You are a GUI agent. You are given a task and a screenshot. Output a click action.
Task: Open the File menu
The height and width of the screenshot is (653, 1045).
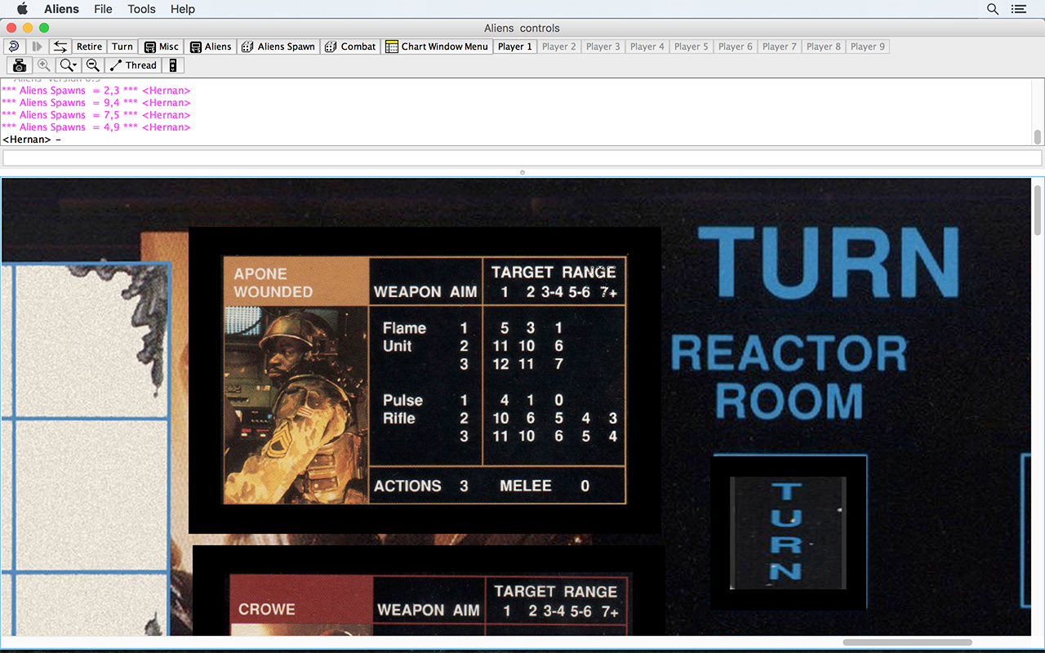[103, 9]
